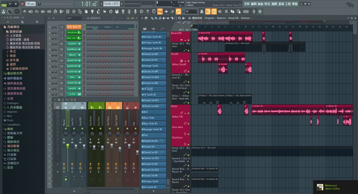Mute the BassDrum channel LED
358x194 pixels.
50,33
